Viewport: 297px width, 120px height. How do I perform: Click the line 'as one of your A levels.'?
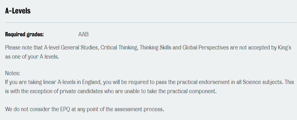pos(32,57)
